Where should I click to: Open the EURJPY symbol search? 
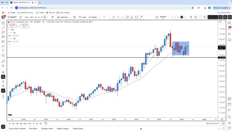coord(12,17)
